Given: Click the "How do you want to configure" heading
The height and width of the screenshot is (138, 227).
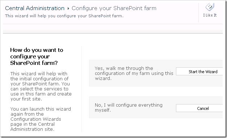Looking at the screenshot, I should [x=37, y=57].
